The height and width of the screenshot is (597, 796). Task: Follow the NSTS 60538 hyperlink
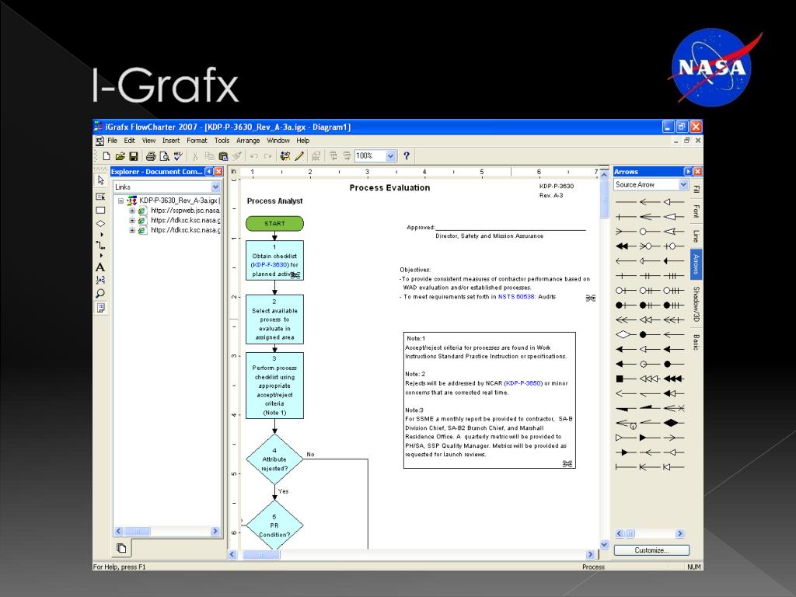coord(516,296)
